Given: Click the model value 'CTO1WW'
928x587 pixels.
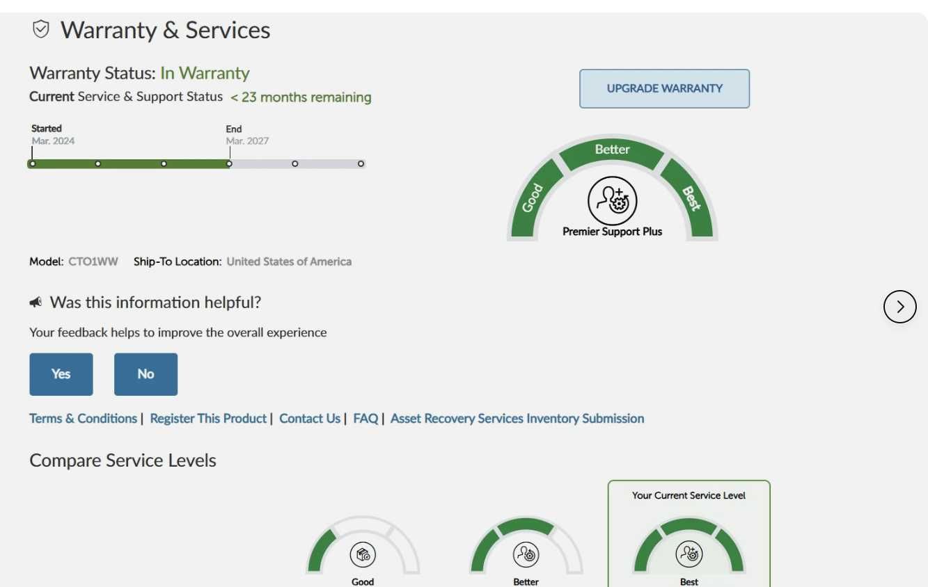Looking at the screenshot, I should tap(93, 262).
